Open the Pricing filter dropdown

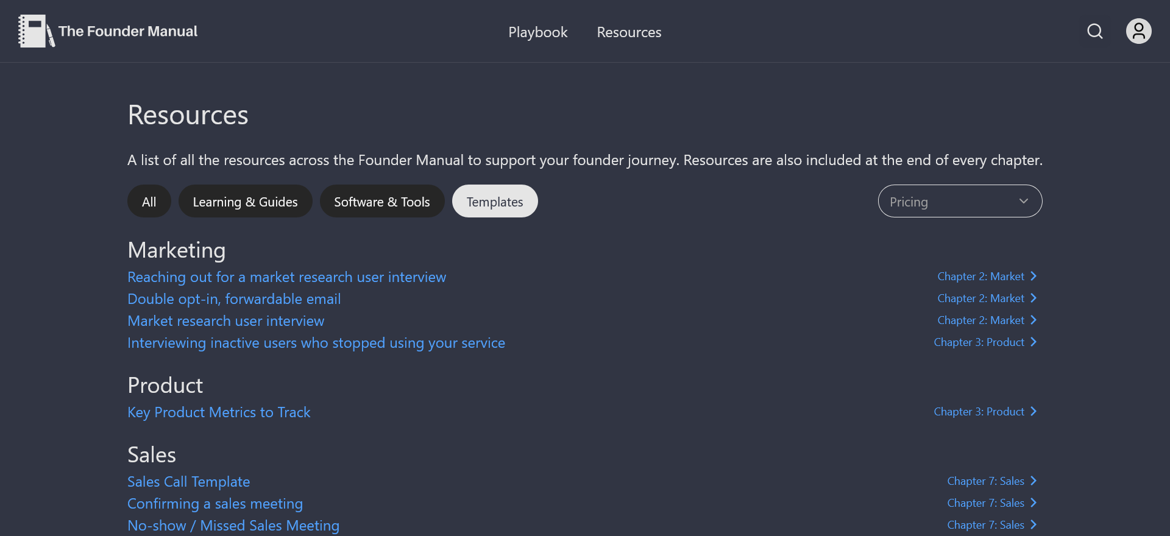[x=959, y=202]
